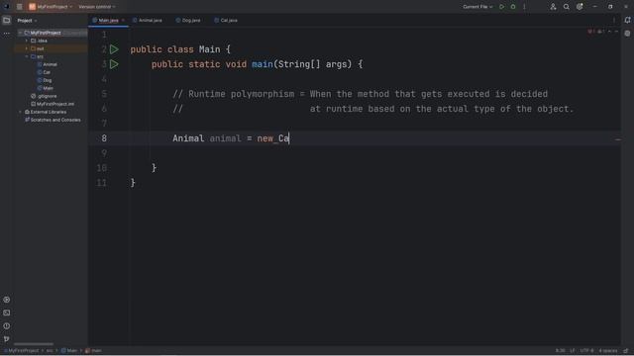Open the Project view mode dropdown

[x=27, y=20]
